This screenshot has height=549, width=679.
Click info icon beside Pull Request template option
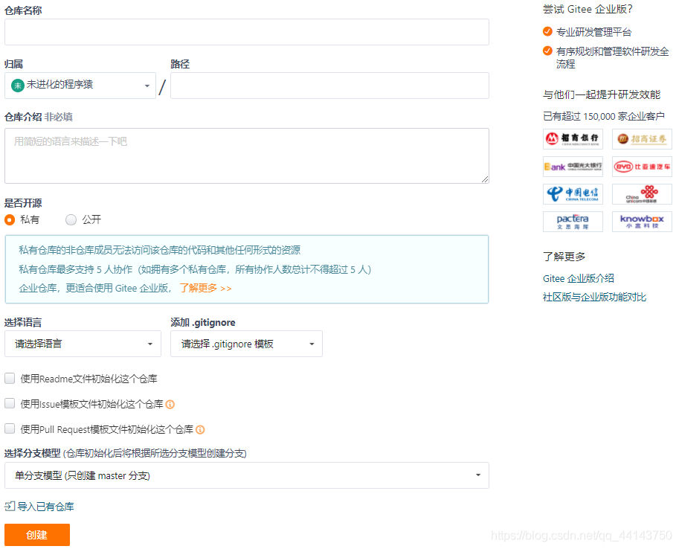[x=200, y=429]
